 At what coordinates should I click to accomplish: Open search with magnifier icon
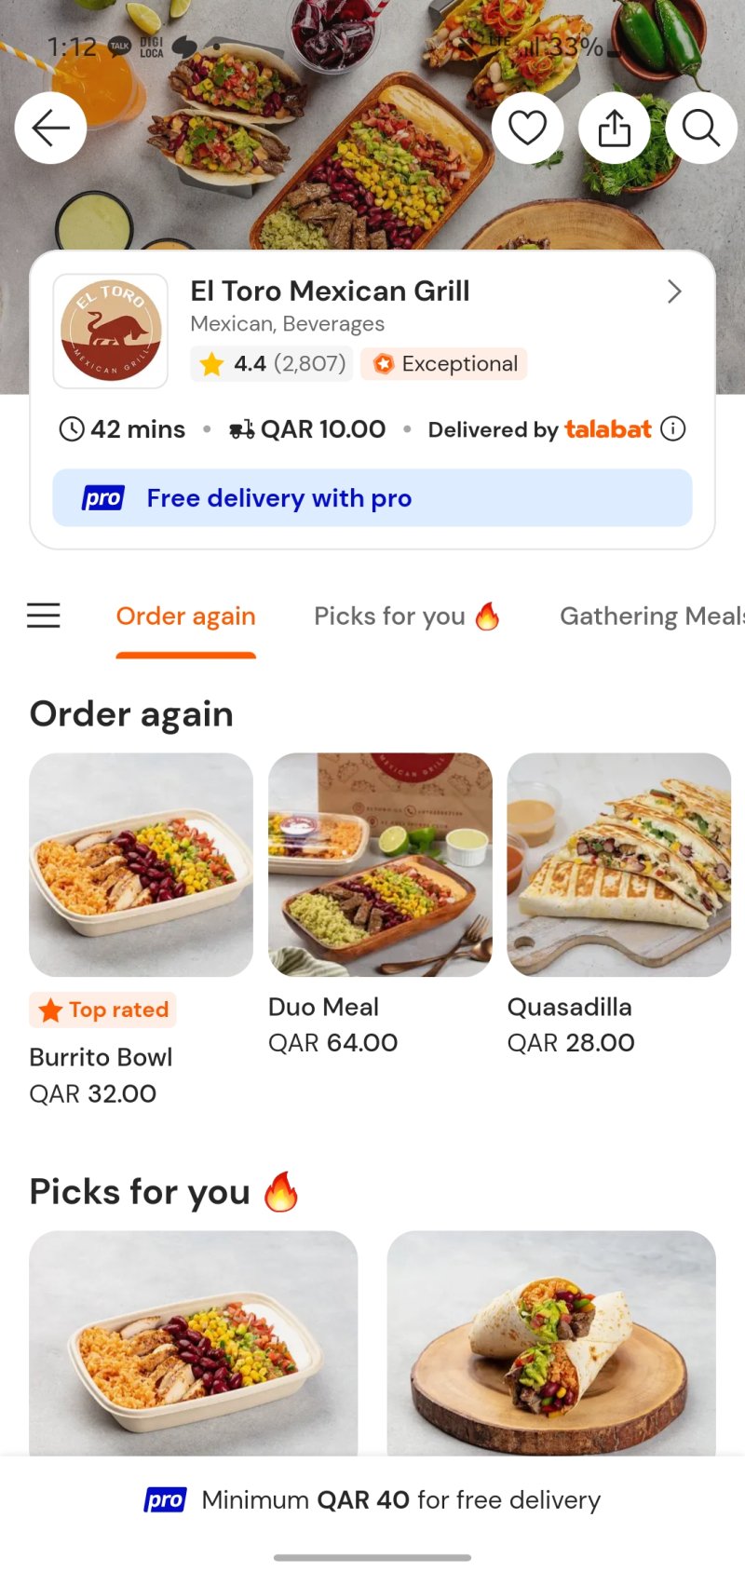coord(700,129)
